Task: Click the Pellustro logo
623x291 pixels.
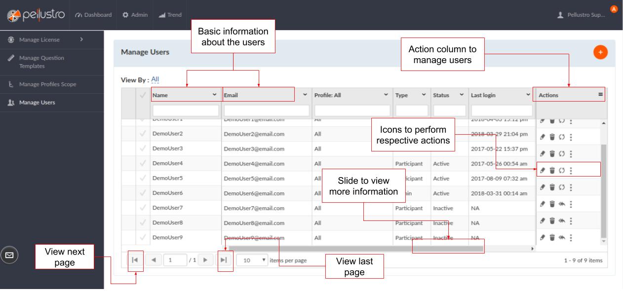Action: tap(37, 14)
